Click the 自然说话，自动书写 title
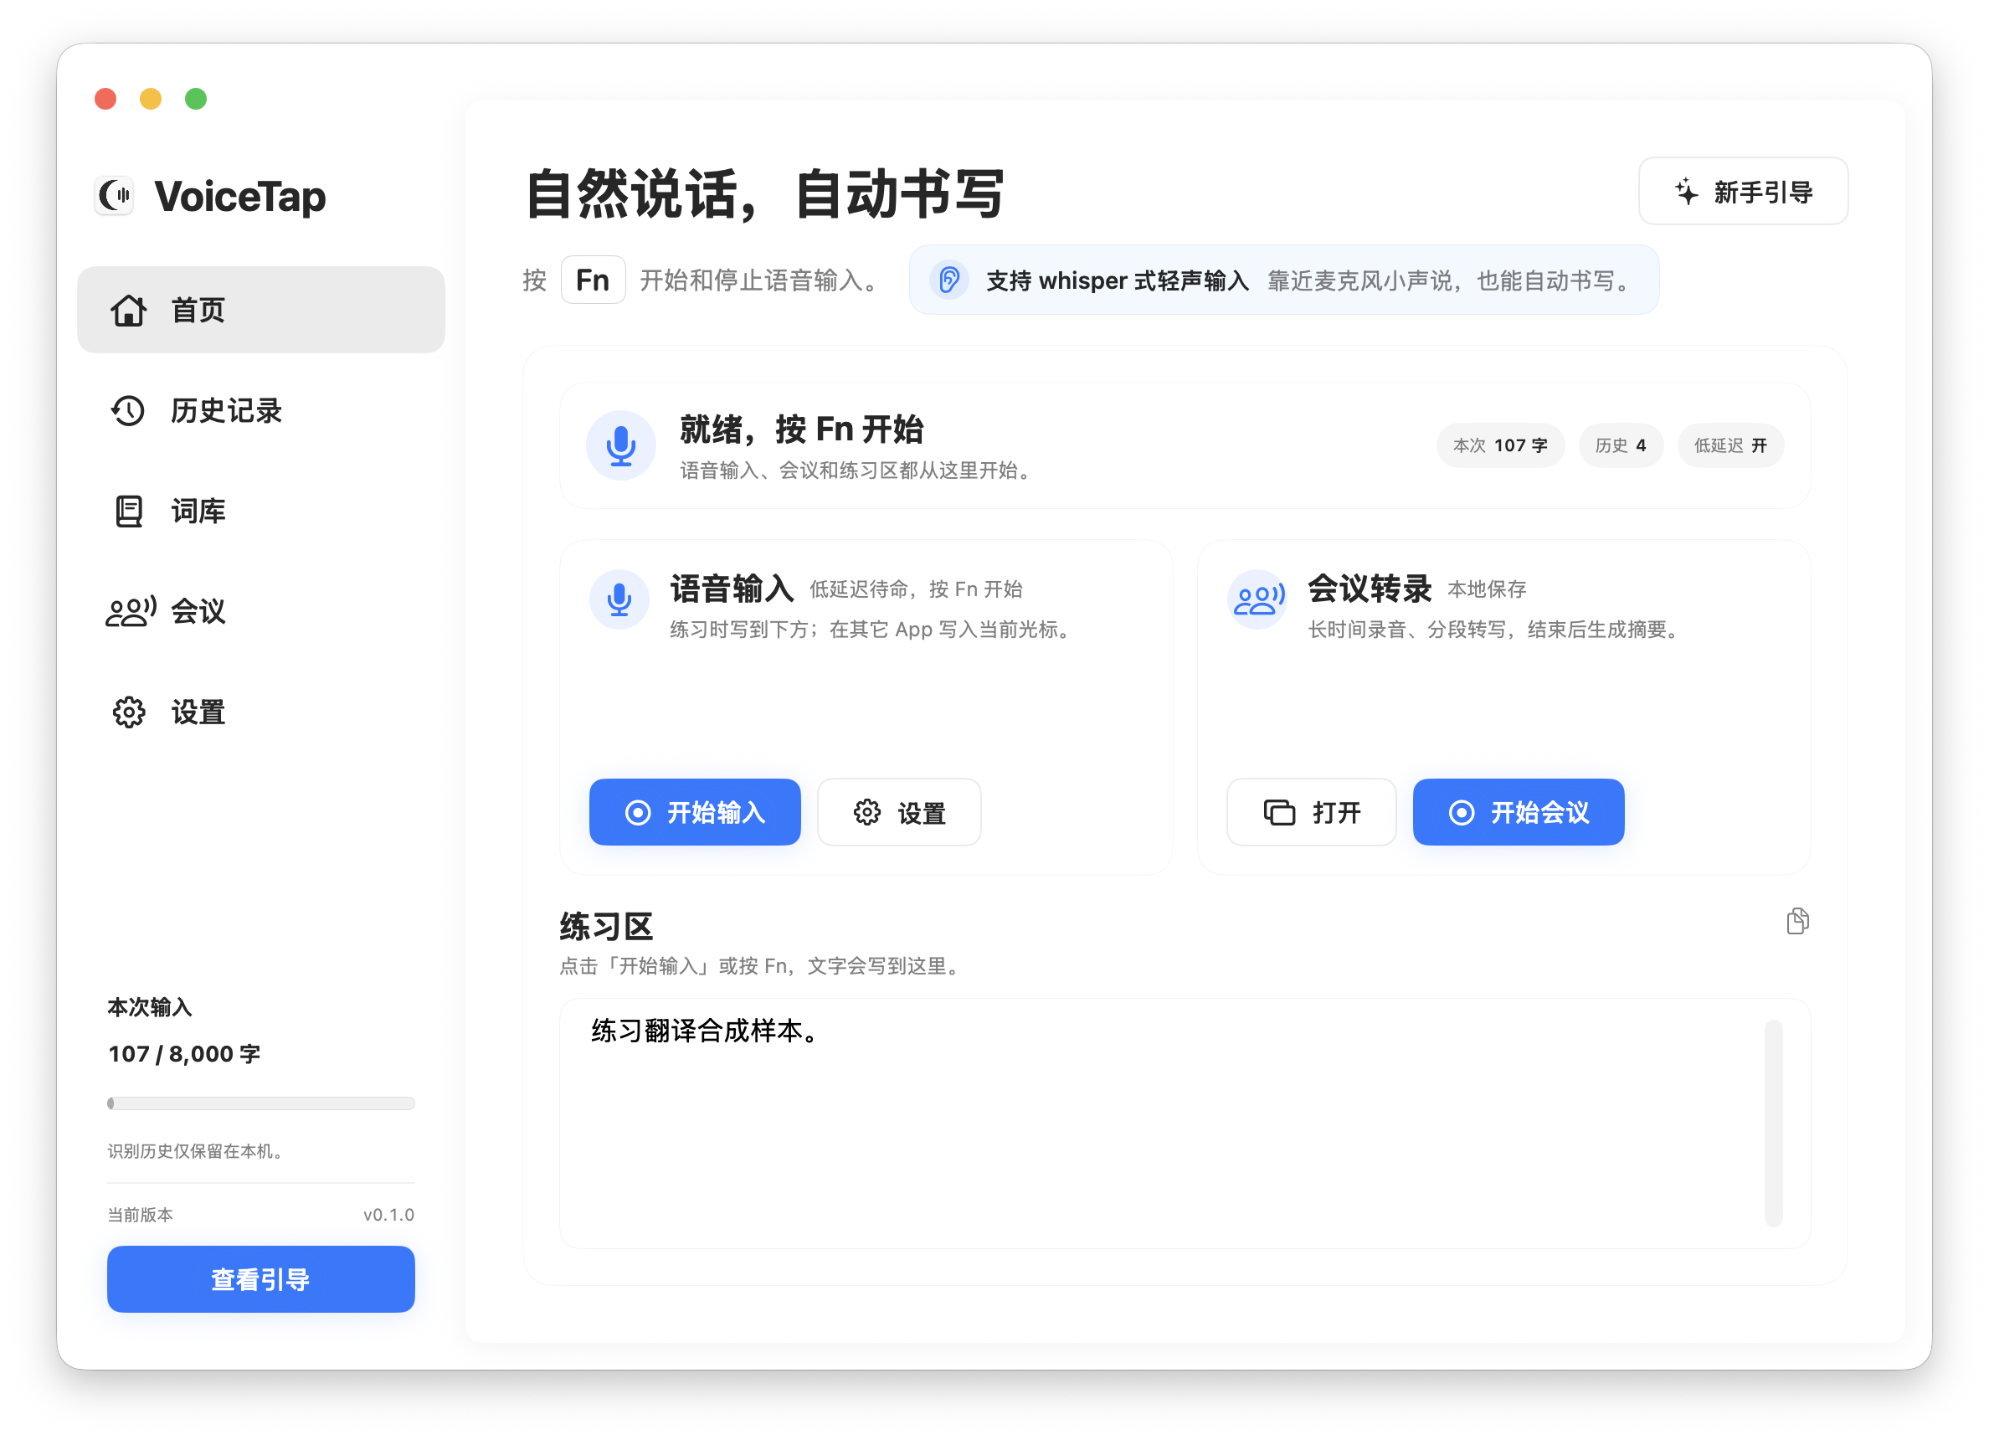The width and height of the screenshot is (1989, 1440). (763, 193)
